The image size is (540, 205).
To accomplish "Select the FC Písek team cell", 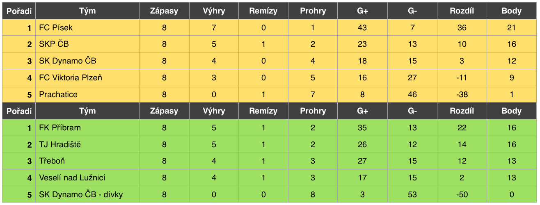I will [87, 27].
